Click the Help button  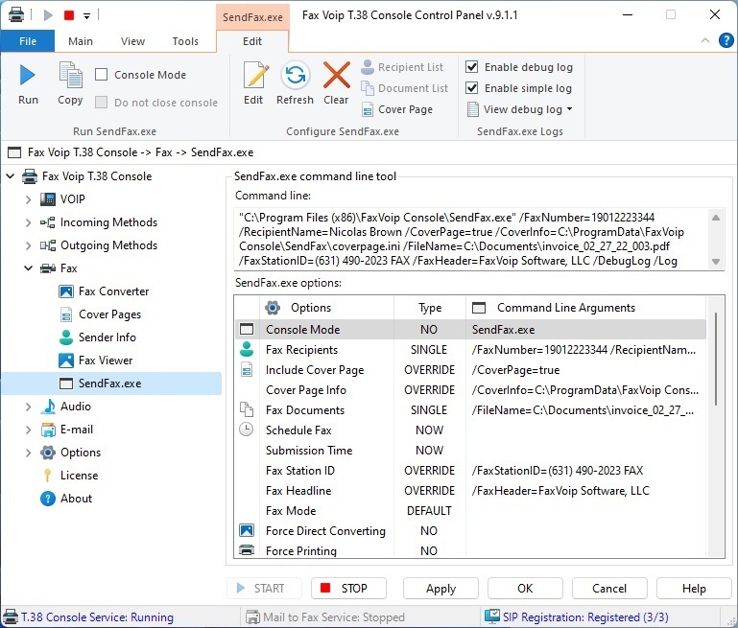click(x=694, y=588)
